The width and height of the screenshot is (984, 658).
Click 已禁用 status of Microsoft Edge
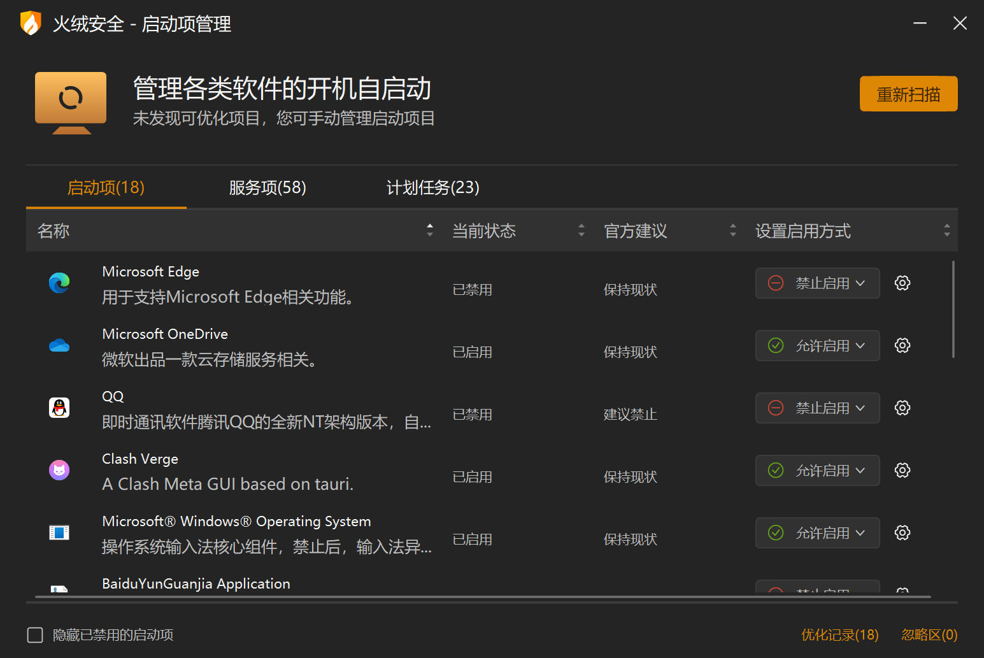point(473,290)
